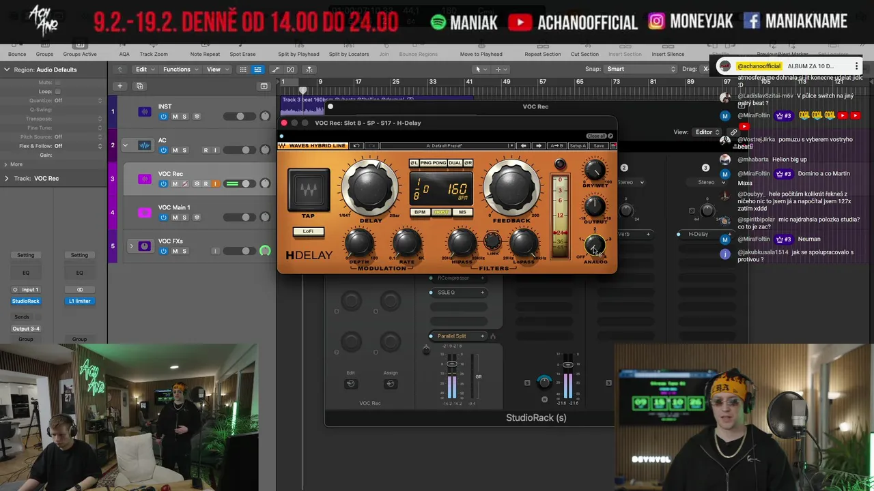Image resolution: width=874 pixels, height=491 pixels.
Task: Switch to grid view icon
Action: pyautogui.click(x=243, y=70)
